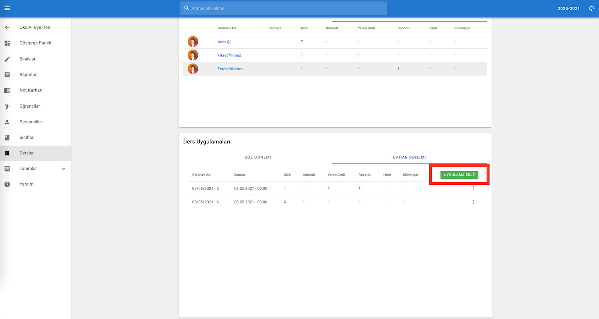This screenshot has width=599, height=319.
Task: Click the Dersler bookmark icon
Action: click(x=7, y=153)
